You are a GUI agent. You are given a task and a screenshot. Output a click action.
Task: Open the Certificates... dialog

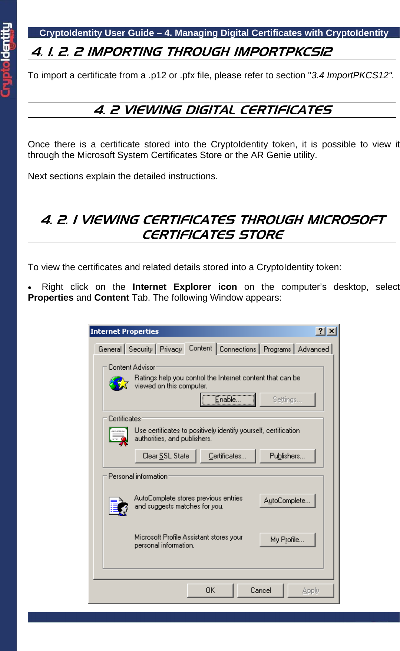point(228,456)
